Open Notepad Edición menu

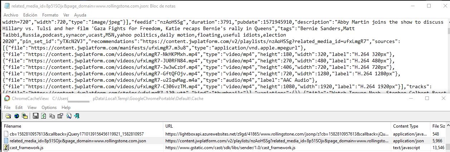click(30, 15)
